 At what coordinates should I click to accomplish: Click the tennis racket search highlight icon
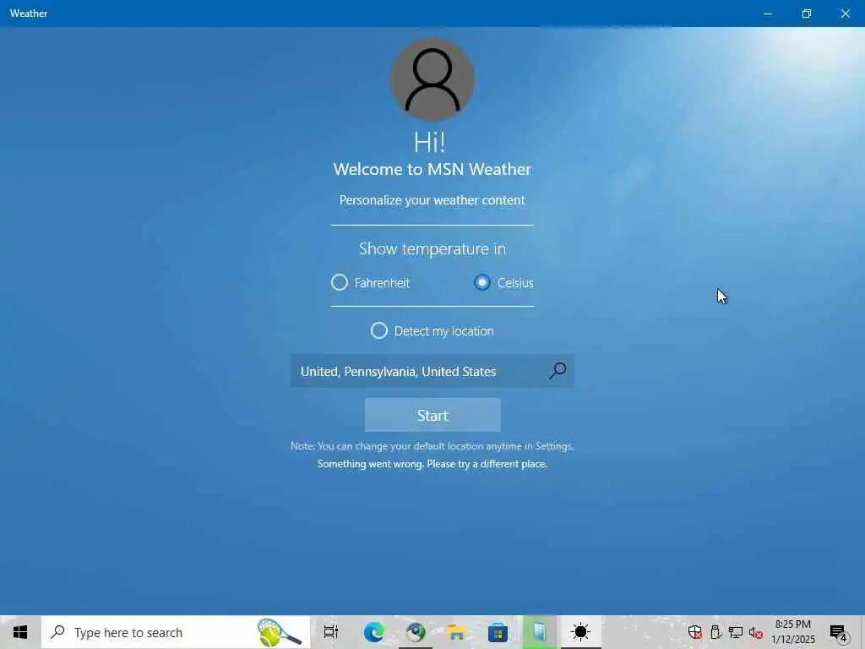279,632
